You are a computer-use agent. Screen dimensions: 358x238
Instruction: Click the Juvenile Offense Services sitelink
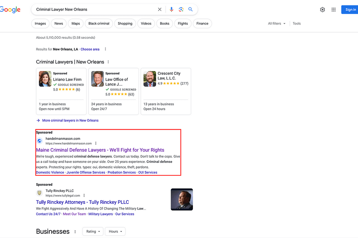click(86, 172)
